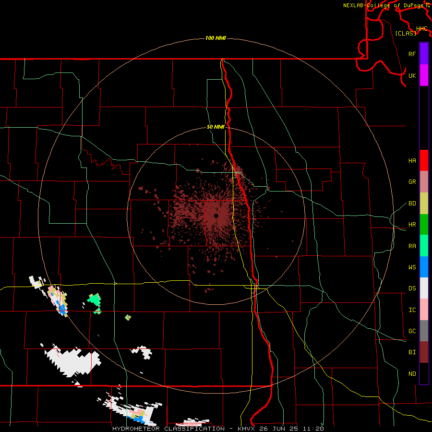Click the green rain echo cluster
432x432 pixels.
[95, 300]
